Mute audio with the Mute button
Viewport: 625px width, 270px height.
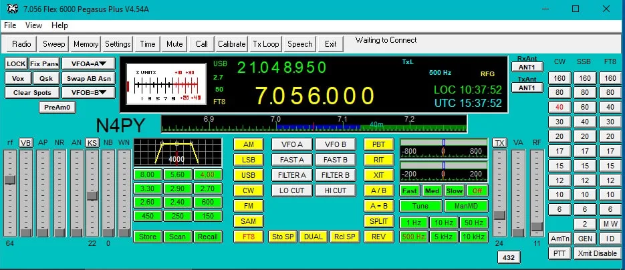coord(174,44)
